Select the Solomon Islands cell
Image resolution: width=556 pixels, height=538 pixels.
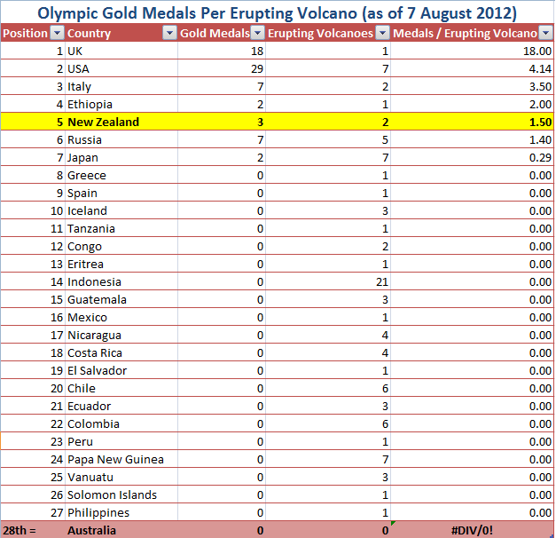[x=121, y=495]
